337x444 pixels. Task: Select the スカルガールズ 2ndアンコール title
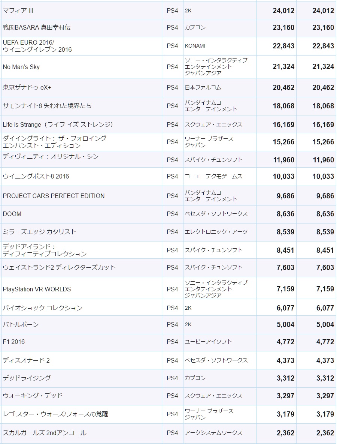click(44, 433)
